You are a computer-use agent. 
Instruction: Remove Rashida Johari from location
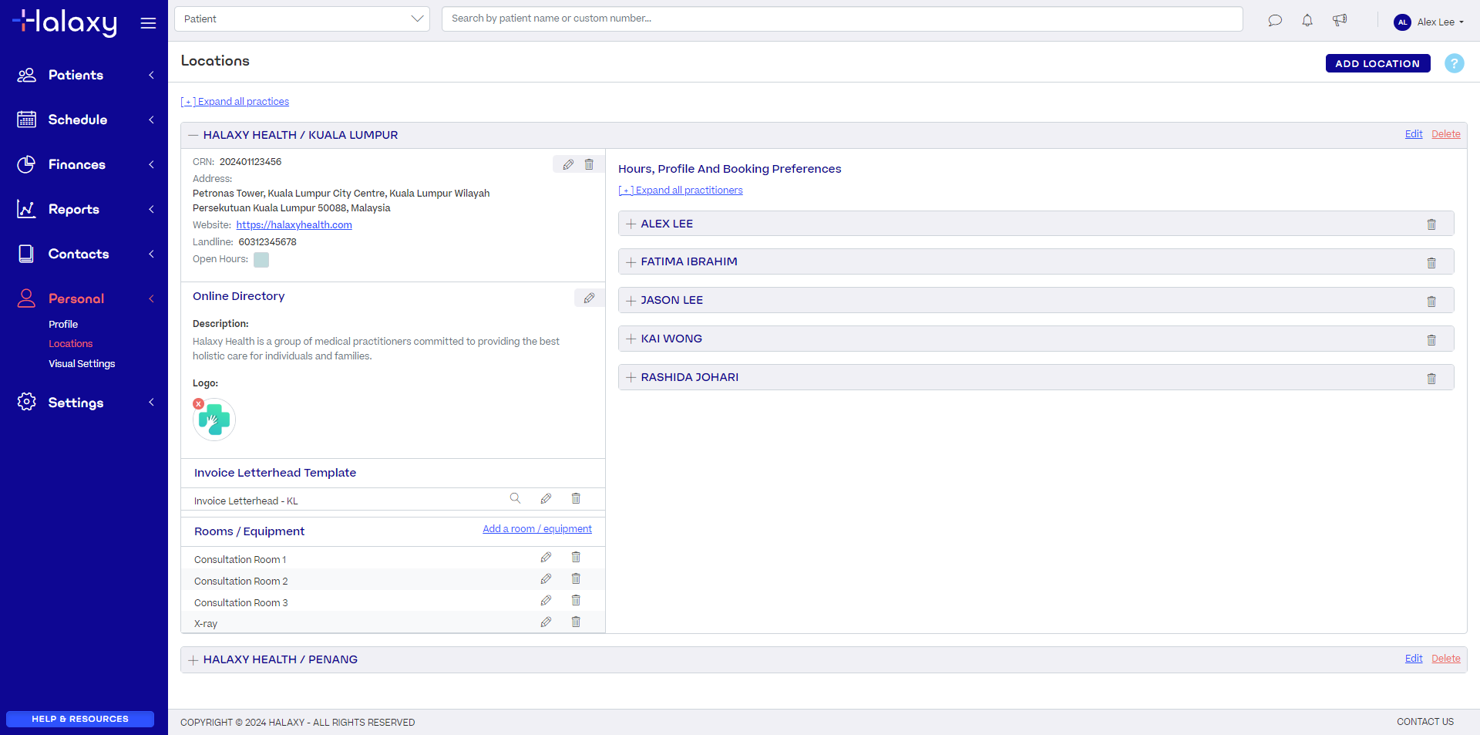tap(1431, 379)
